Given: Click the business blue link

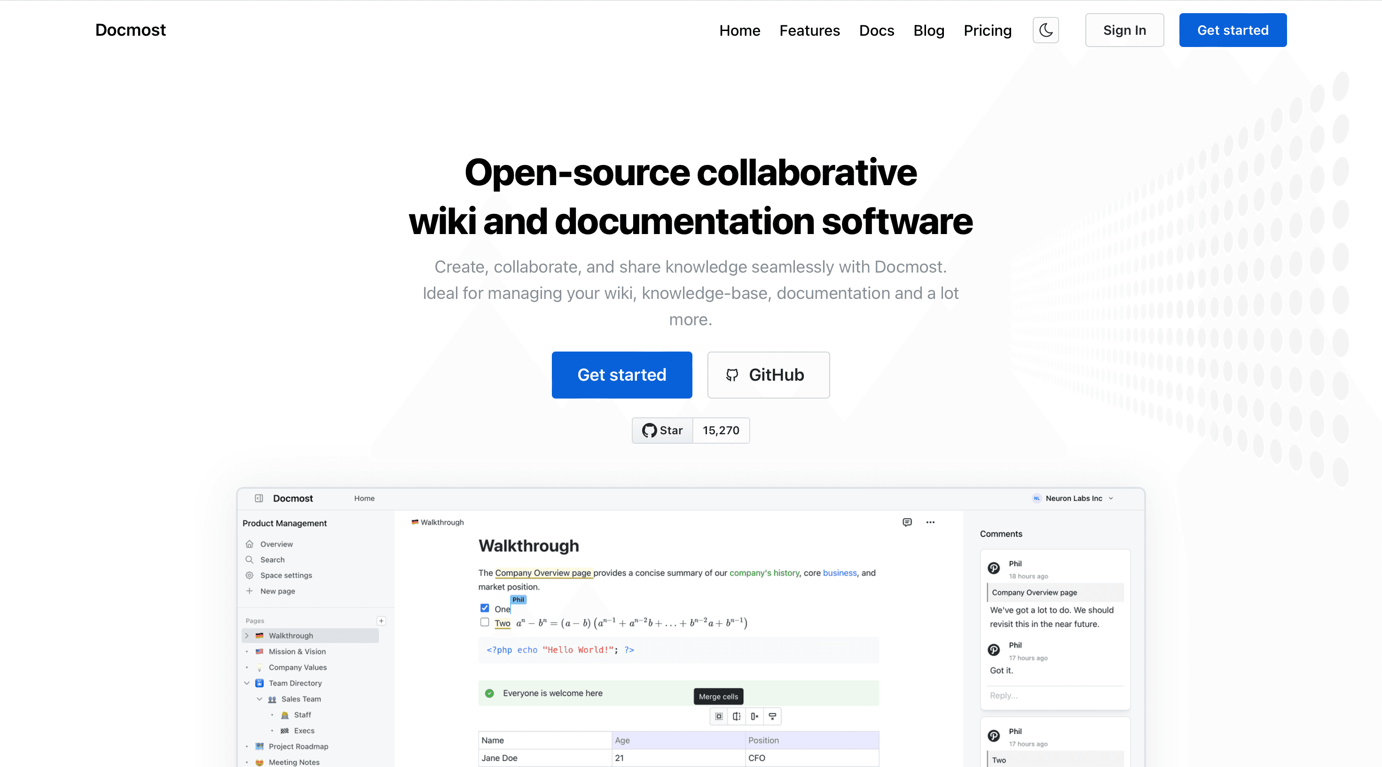Looking at the screenshot, I should click(x=840, y=572).
